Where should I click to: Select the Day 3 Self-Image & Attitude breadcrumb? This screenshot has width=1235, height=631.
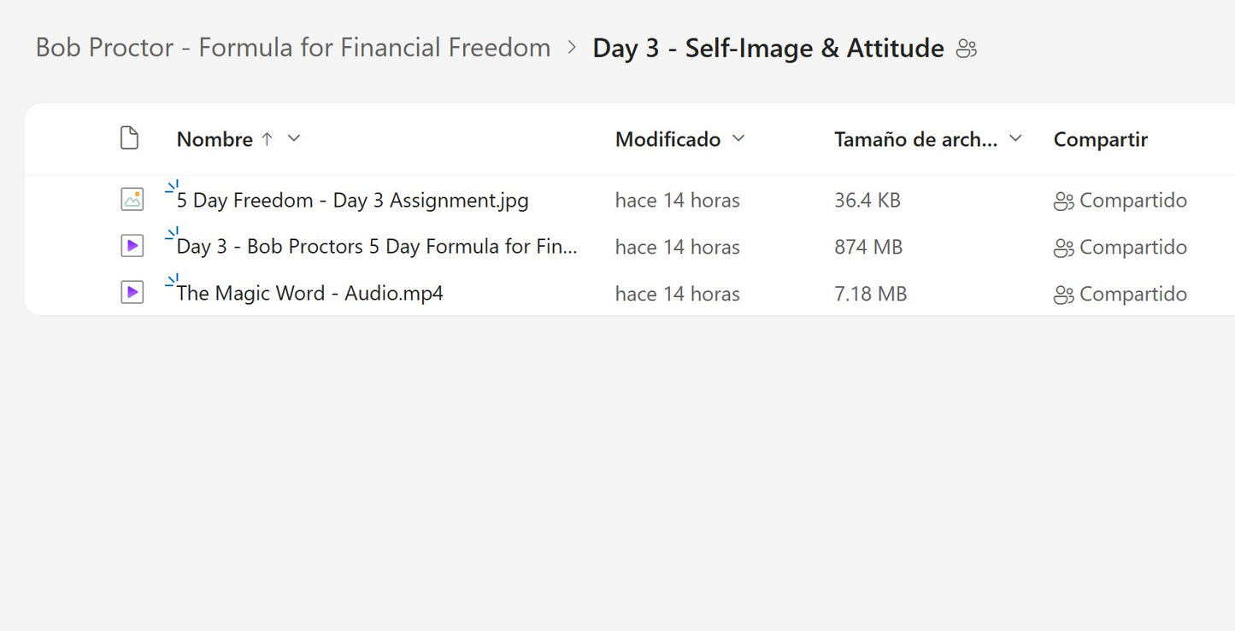tap(767, 49)
